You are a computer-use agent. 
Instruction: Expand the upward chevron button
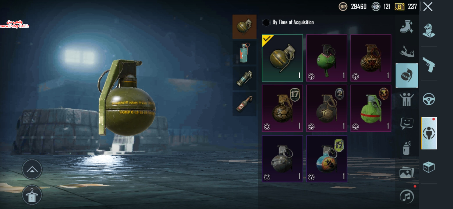coord(32,170)
